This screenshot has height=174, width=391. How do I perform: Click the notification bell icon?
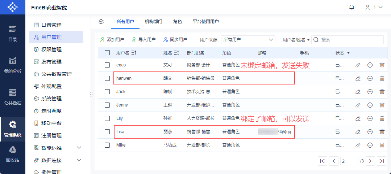(352, 7)
